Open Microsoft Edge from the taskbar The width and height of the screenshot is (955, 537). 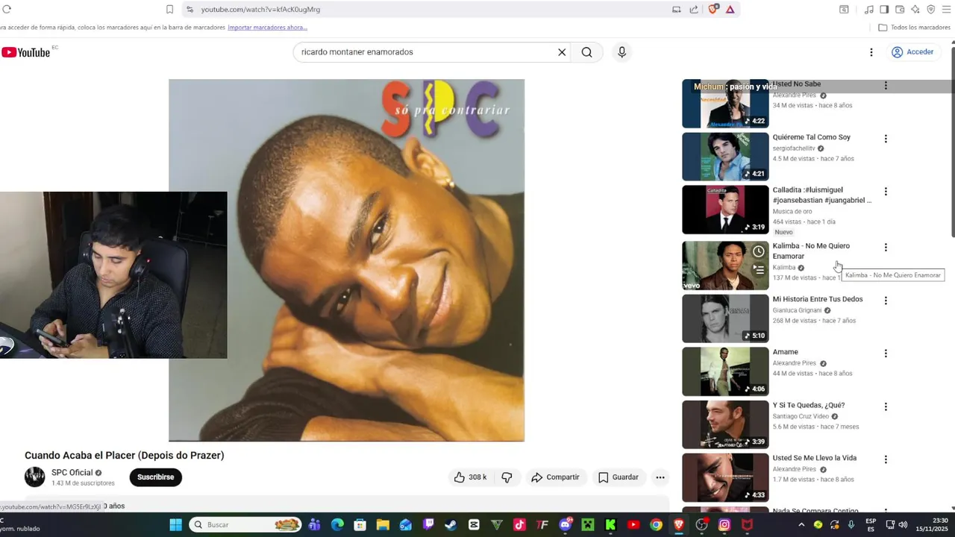pyautogui.click(x=337, y=525)
